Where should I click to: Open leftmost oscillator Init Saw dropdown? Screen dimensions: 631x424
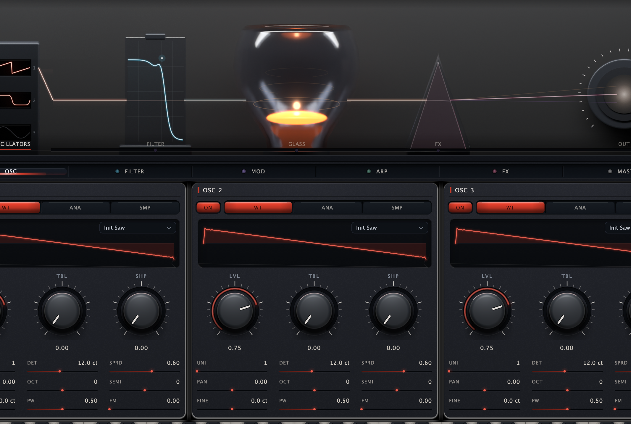click(x=138, y=228)
